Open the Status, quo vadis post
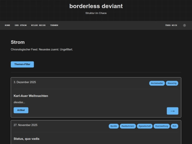The width and height of the screenshot is (192, 144). click(x=27, y=139)
